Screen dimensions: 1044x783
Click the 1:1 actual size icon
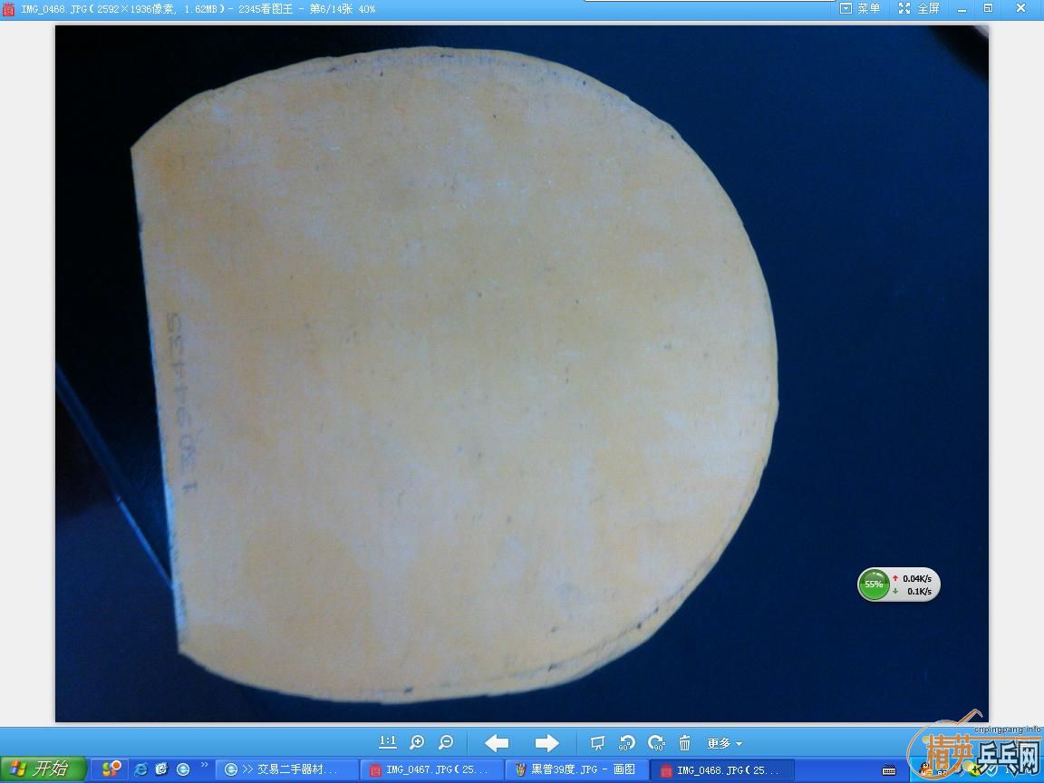(x=387, y=742)
